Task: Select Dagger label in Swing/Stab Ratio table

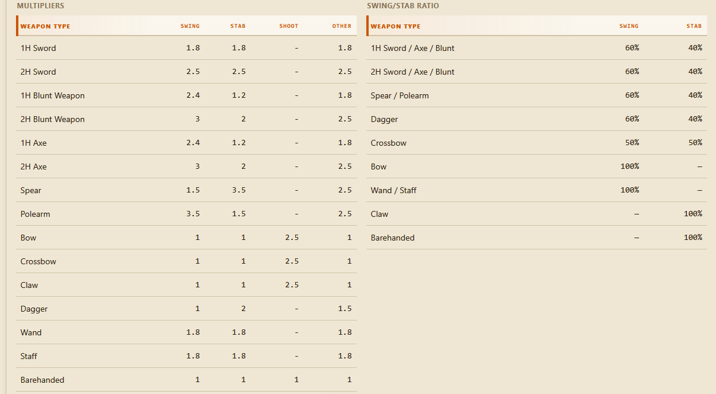Action: (x=384, y=119)
